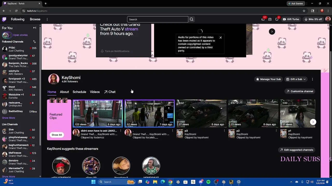Click the search magnifier button
Screen dimensions: 332x186
pyautogui.click(x=191, y=19)
